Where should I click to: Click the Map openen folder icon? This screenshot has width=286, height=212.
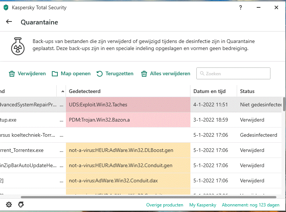click(55, 74)
